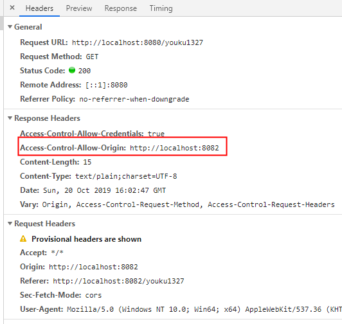Click the Request URL value

pos(138,42)
